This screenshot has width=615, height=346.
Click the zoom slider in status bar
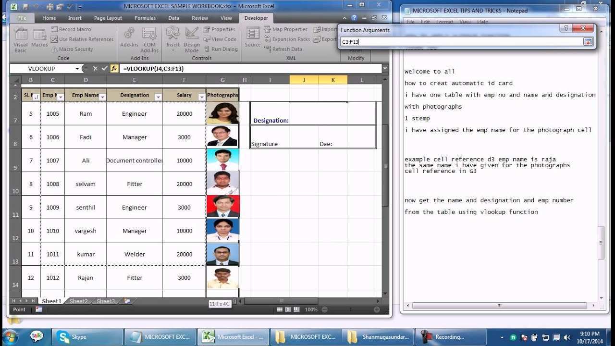point(350,310)
